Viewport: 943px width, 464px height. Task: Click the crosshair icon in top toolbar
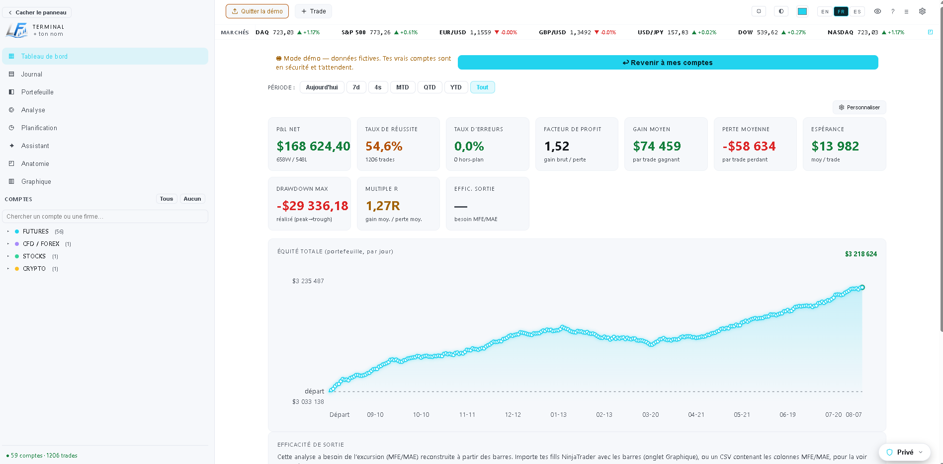point(759,11)
